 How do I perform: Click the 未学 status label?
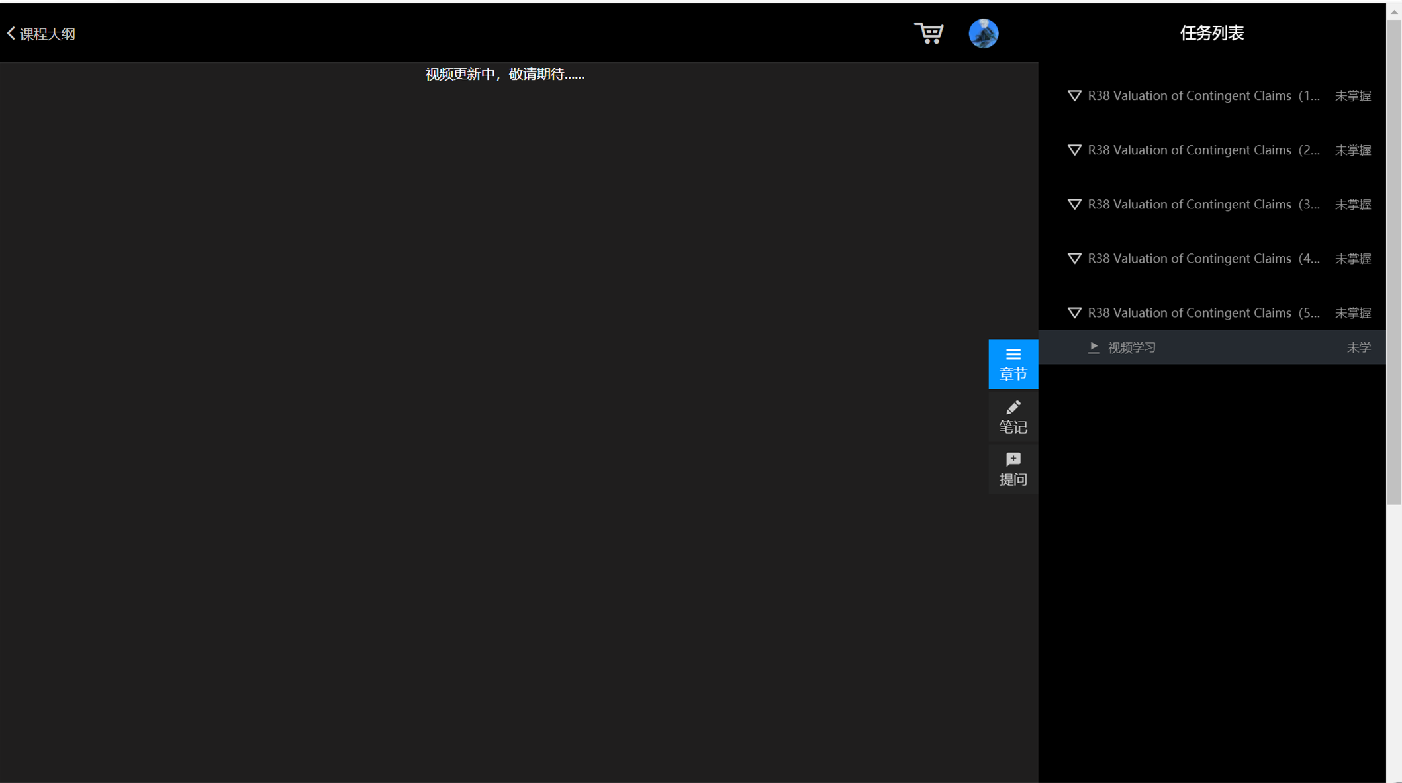coord(1358,347)
